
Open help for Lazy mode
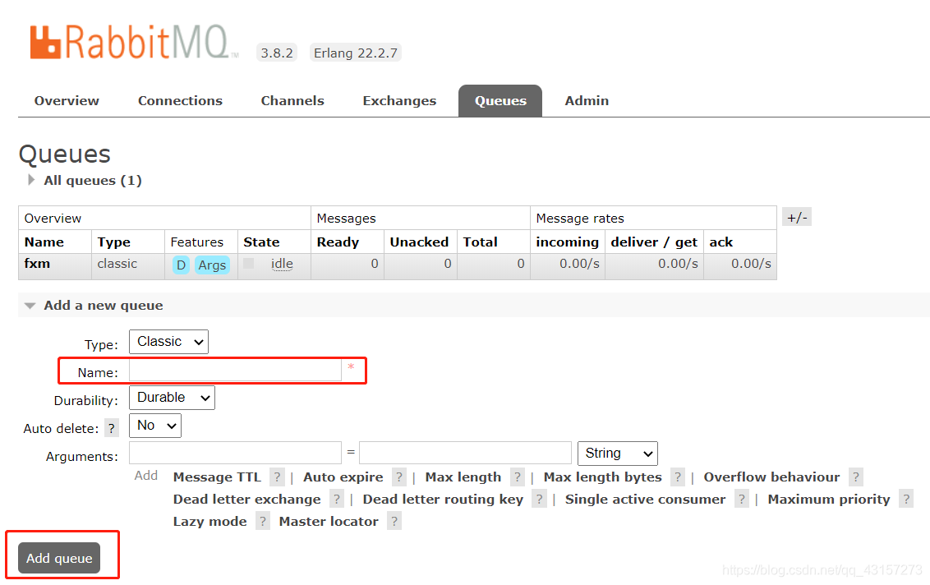click(263, 522)
